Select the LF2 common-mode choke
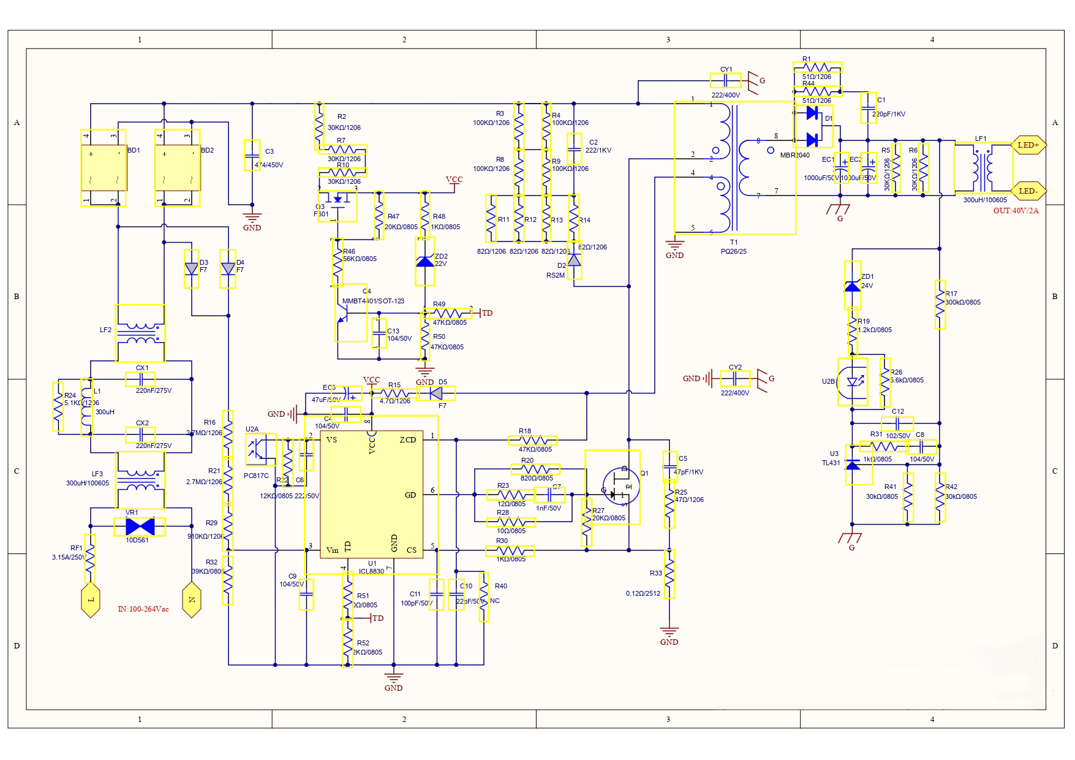This screenshot has width=1075, height=760. point(140,333)
